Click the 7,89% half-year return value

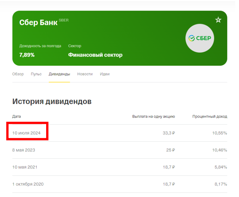click(x=27, y=55)
